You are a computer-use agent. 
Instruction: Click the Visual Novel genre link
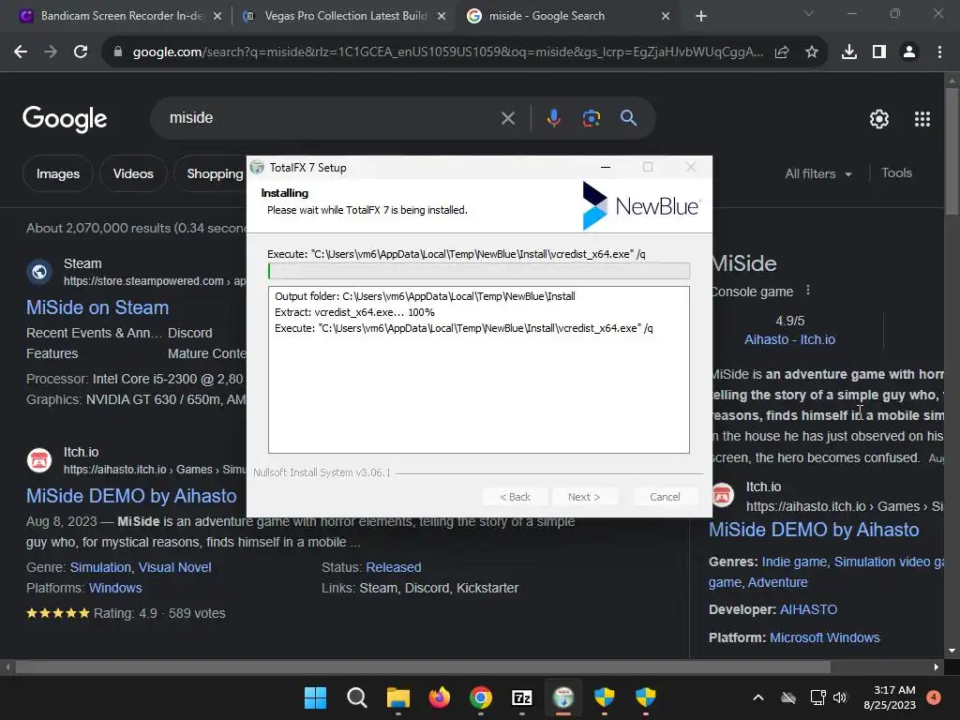point(174,567)
